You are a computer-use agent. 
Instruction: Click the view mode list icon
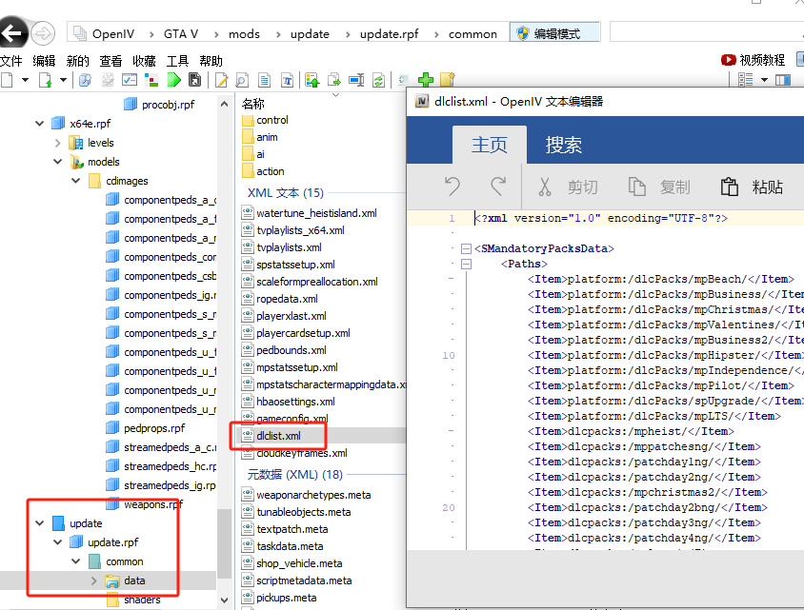pos(745,80)
